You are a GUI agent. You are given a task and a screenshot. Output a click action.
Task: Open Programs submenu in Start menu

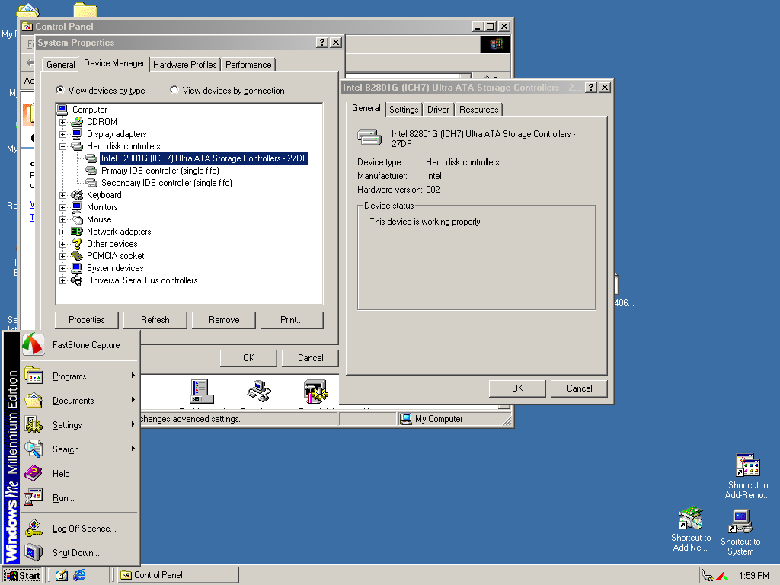[x=79, y=376]
